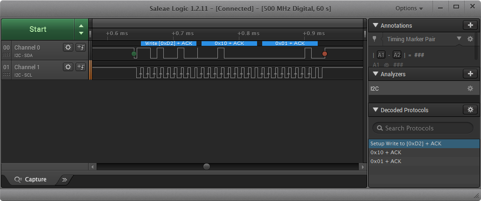Collapse the Decoded Protocols panel
Image resolution: width=481 pixels, height=201 pixels.
(376, 110)
